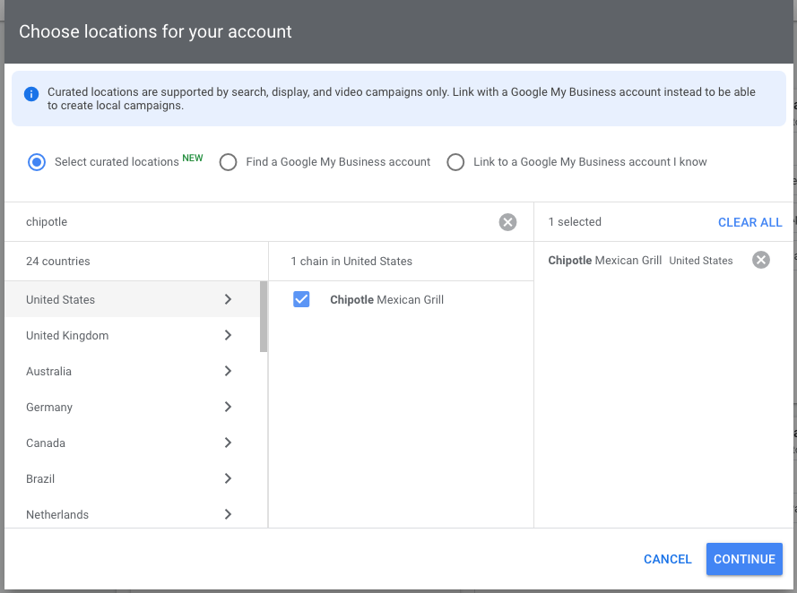Uncheck Chipotle Mexican Grill checkbox

coord(301,299)
